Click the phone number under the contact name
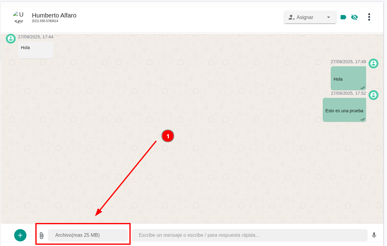This screenshot has width=387, height=246. point(45,21)
